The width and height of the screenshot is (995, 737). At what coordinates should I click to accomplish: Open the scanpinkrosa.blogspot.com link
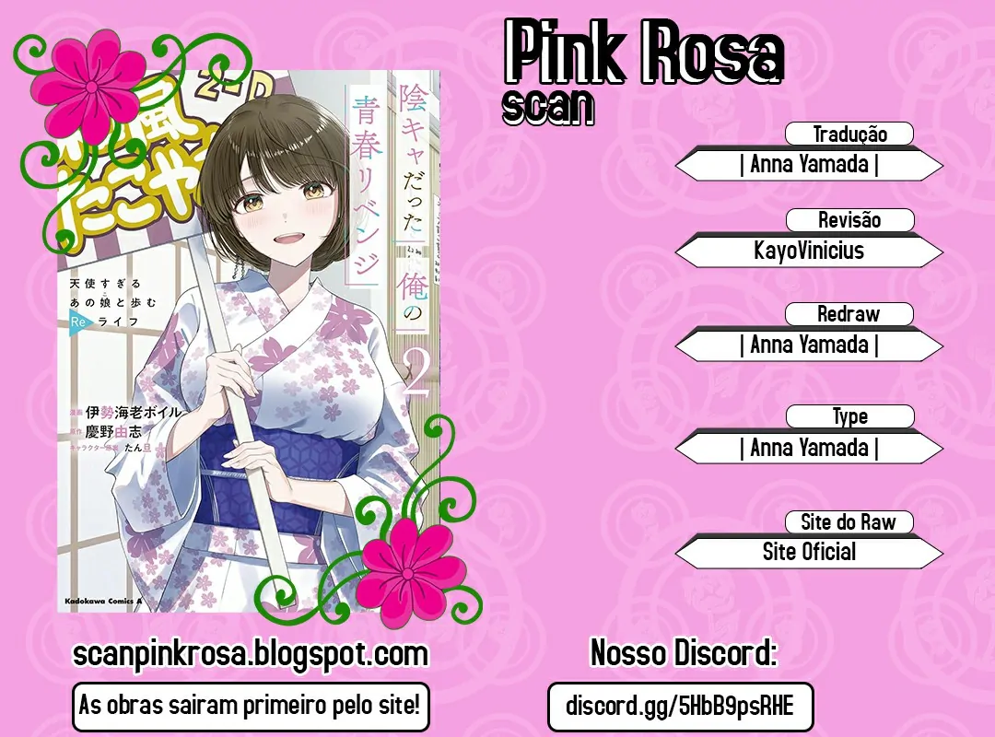click(251, 654)
